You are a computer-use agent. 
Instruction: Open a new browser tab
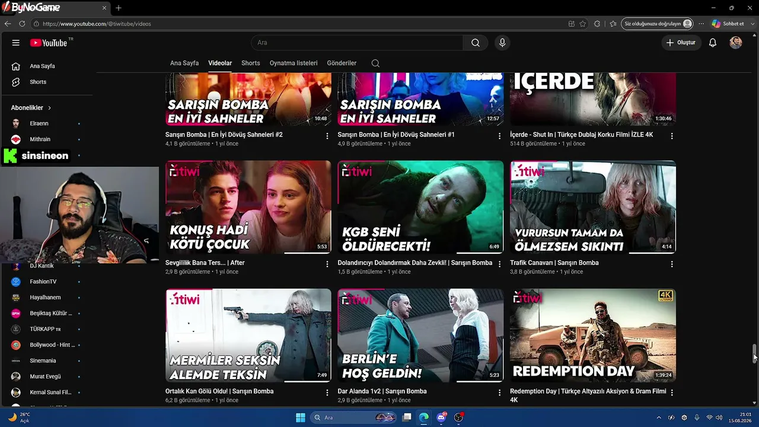(x=119, y=8)
